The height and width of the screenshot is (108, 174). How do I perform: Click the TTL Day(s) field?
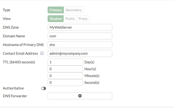pyautogui.click(x=65, y=62)
